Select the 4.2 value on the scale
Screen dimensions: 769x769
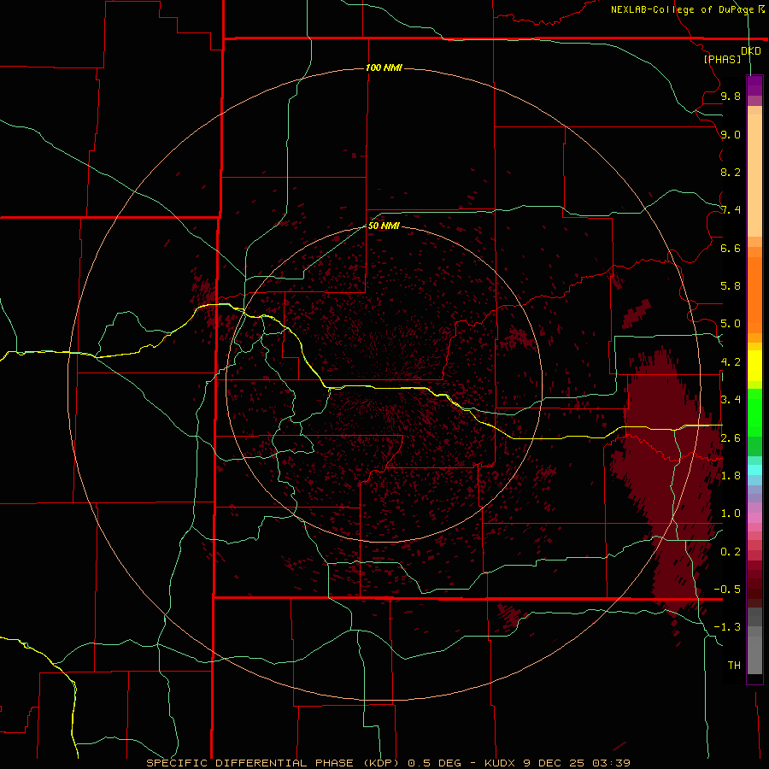tap(731, 362)
